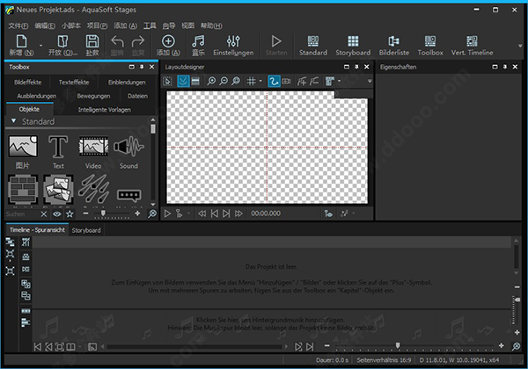Open the Edit menu in menu bar
Viewport: 528px width, 369px height.
pyautogui.click(x=45, y=25)
